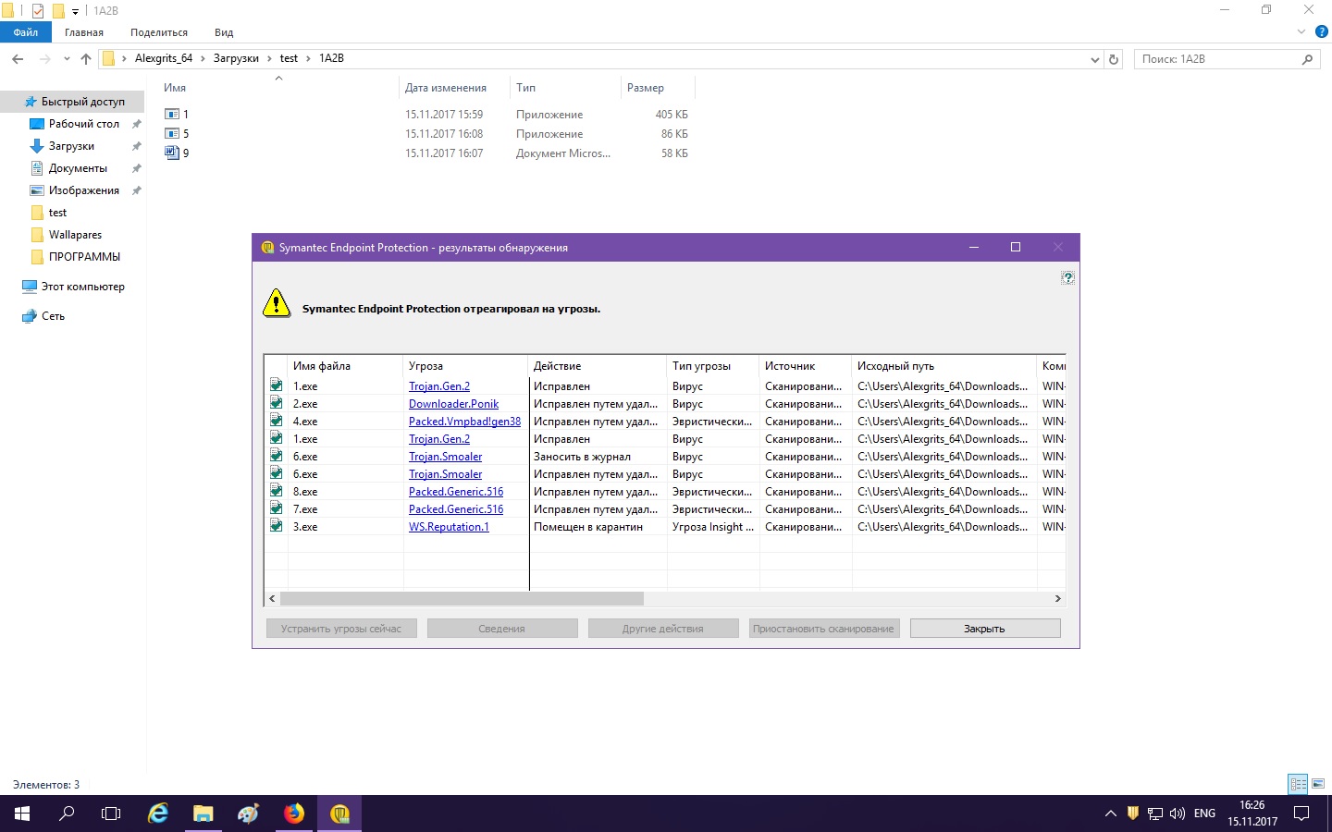Switch to the Вид ribbon tab
The height and width of the screenshot is (832, 1332).
[x=224, y=32]
